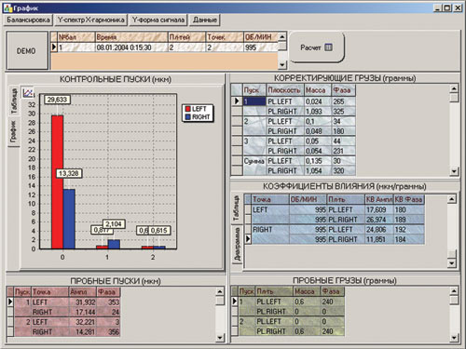Open the Y-форма сигнала tab
466x349 pixels.
click(158, 20)
